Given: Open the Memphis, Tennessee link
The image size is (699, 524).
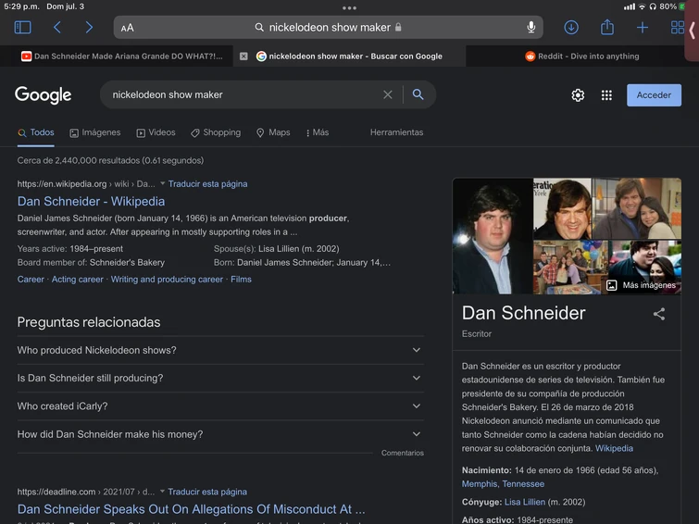Looking at the screenshot, I should click(503, 484).
